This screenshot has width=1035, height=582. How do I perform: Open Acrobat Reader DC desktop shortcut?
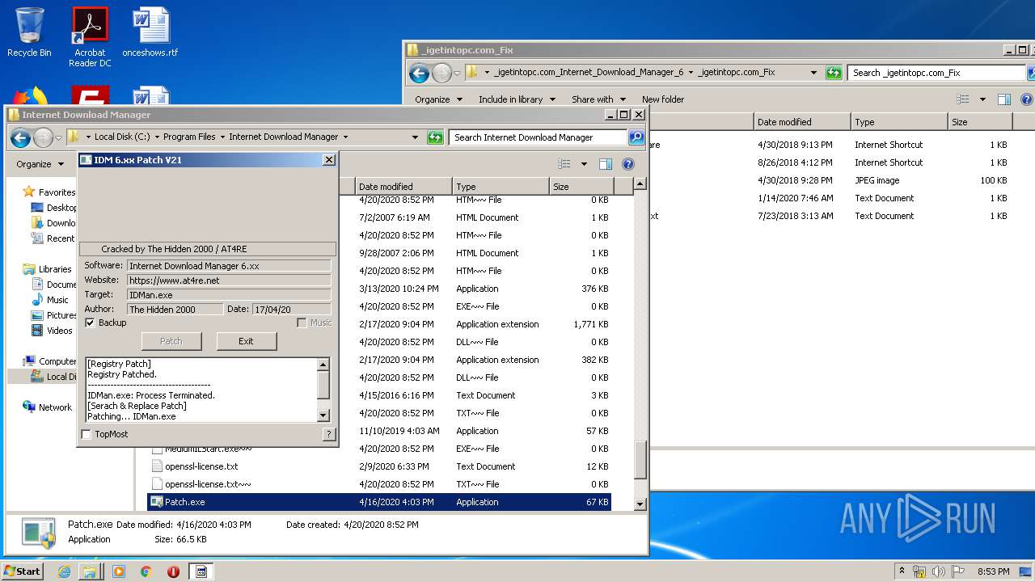click(x=91, y=37)
